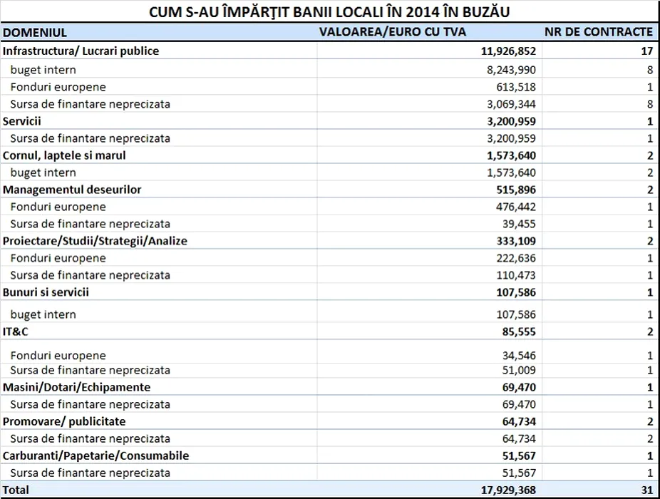Click the table title about Buzău 2014
This screenshot has width=660, height=499.
point(329,13)
